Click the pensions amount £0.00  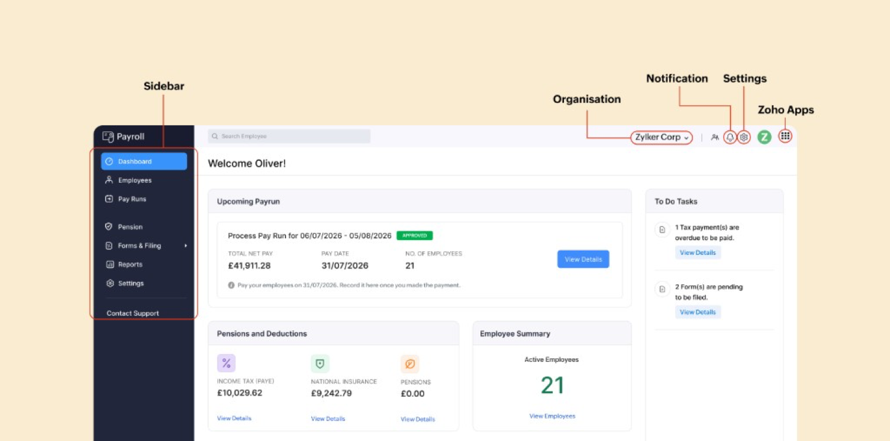click(x=412, y=394)
